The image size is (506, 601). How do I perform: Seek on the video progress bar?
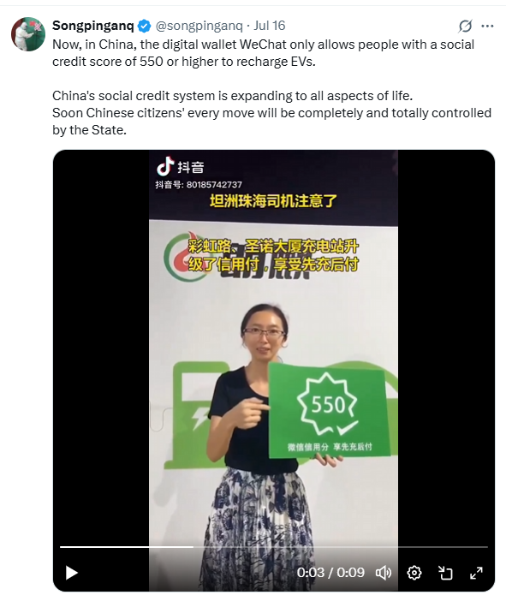click(x=274, y=547)
